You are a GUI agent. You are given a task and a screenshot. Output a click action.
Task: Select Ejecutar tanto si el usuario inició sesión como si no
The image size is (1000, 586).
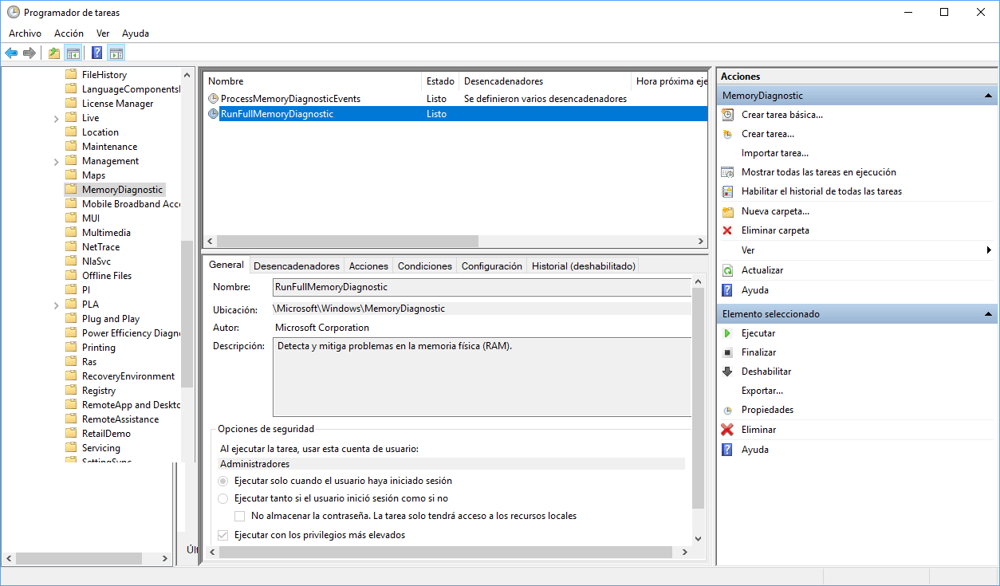pyautogui.click(x=223, y=498)
